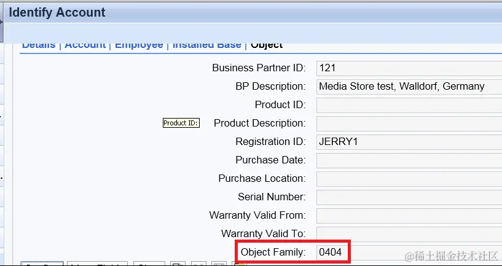Select the Object tab
Image resolution: width=502 pixels, height=266 pixels.
267,46
